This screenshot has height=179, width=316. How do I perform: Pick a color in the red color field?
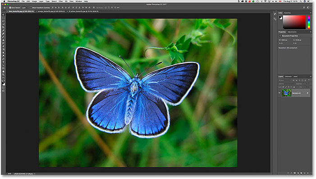point(294,22)
